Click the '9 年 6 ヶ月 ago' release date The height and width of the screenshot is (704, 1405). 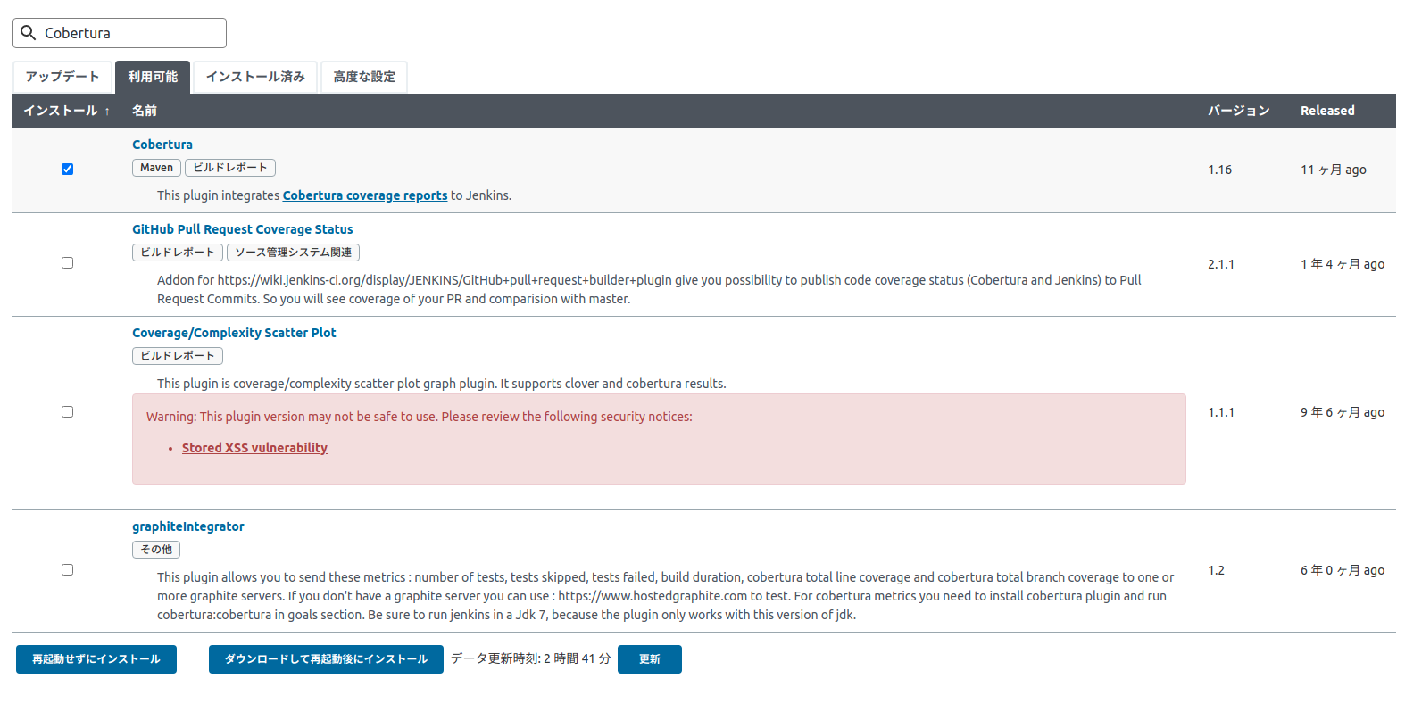pos(1343,412)
